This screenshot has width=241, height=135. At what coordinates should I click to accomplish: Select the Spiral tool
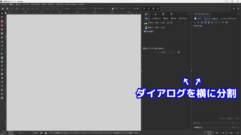[x=2, y=37]
